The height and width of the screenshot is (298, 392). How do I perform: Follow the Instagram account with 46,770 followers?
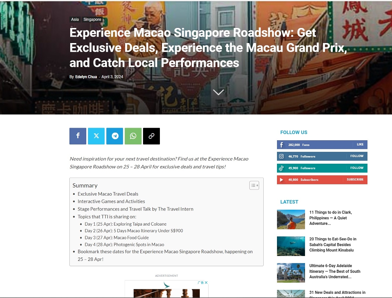point(357,156)
